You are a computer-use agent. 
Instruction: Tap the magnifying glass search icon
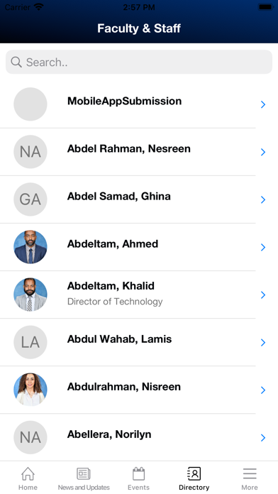[16, 62]
